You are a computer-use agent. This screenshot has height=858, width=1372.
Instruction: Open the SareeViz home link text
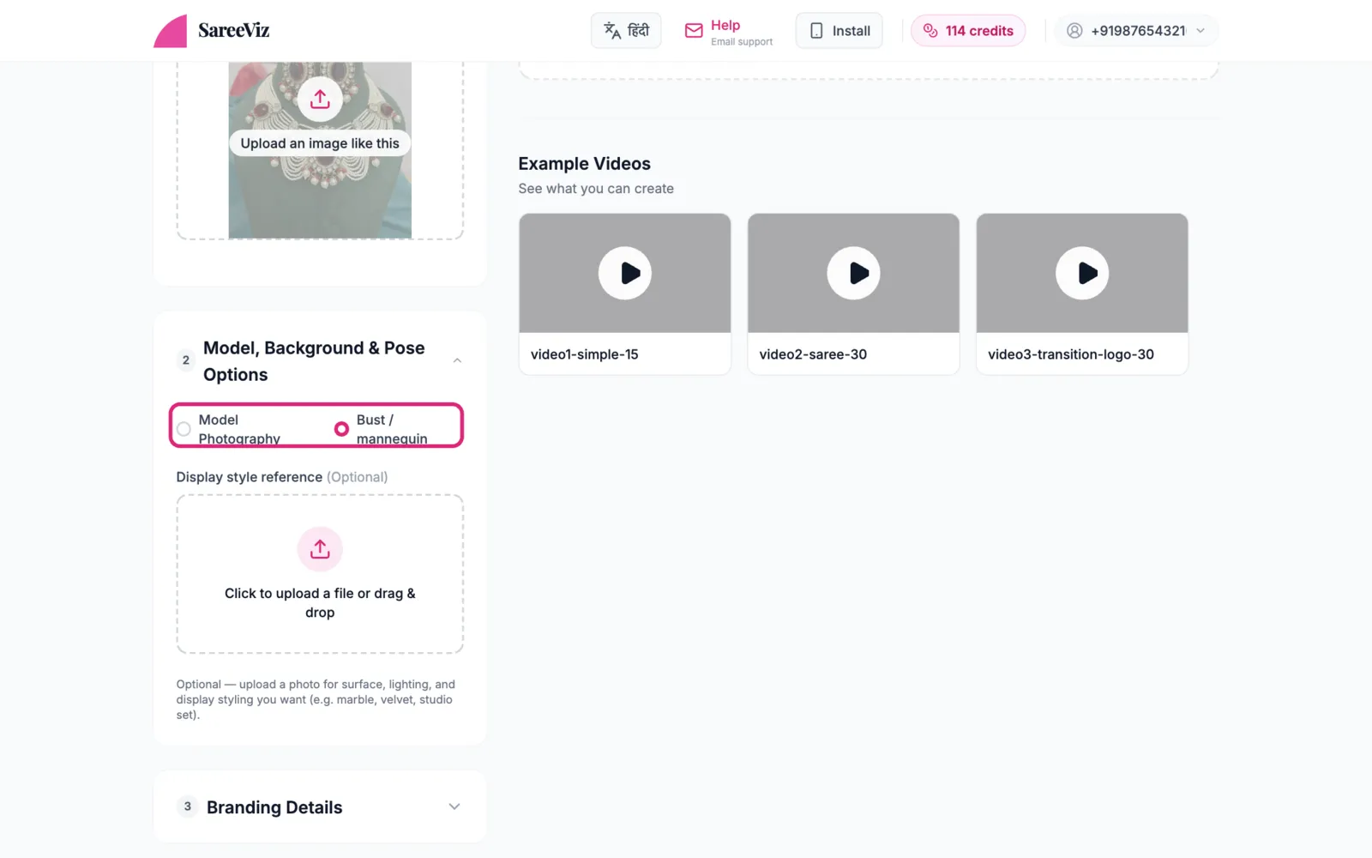pyautogui.click(x=233, y=30)
